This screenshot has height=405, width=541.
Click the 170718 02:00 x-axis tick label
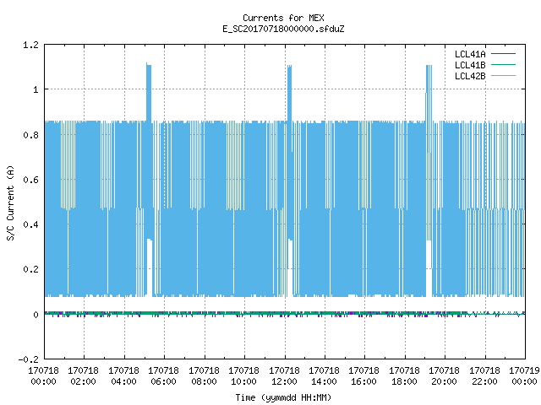83,376
